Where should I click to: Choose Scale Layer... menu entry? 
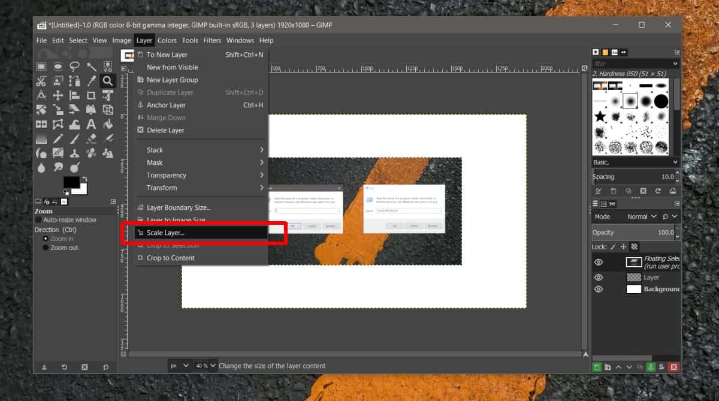click(201, 233)
